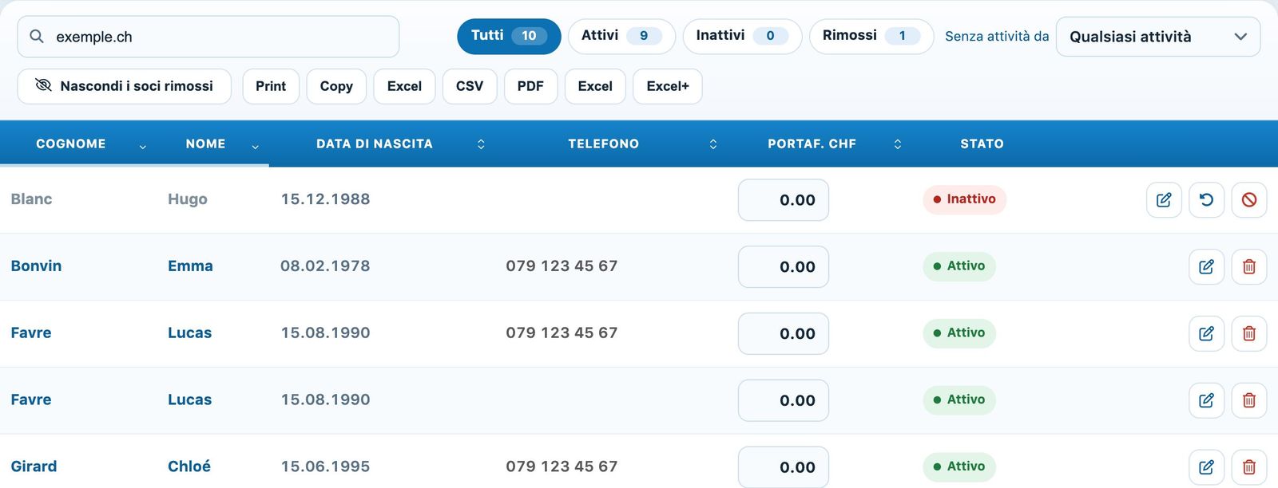Delete the Bonvin Emma member
Viewport: 1278px width, 488px height.
1249,267
